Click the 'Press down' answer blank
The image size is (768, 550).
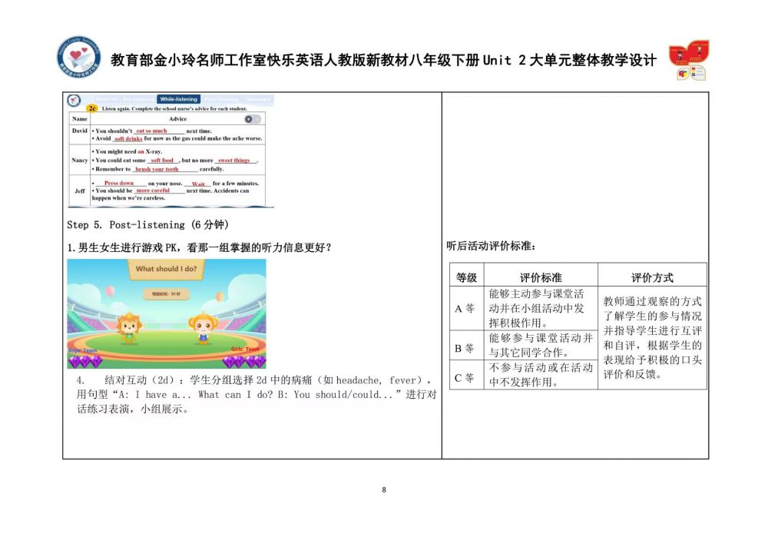(x=119, y=184)
